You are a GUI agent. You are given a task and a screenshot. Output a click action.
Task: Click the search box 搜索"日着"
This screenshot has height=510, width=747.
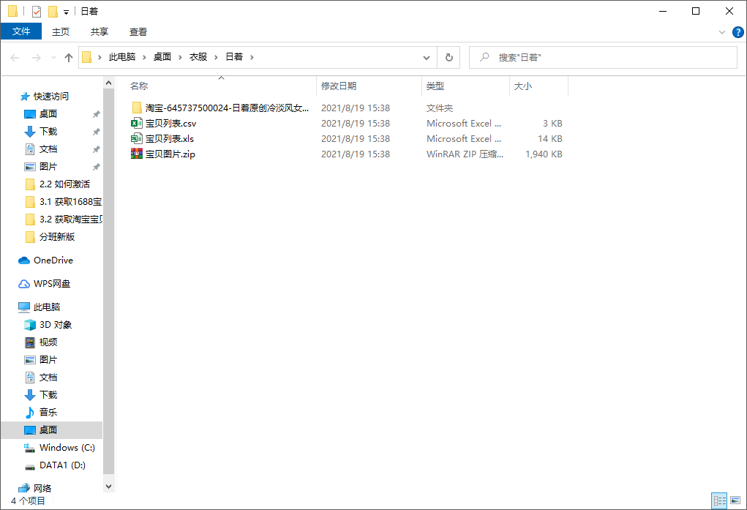(607, 57)
